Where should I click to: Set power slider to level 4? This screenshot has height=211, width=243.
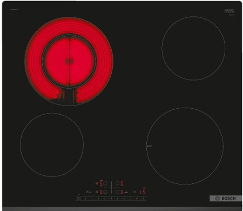[x=111, y=199]
